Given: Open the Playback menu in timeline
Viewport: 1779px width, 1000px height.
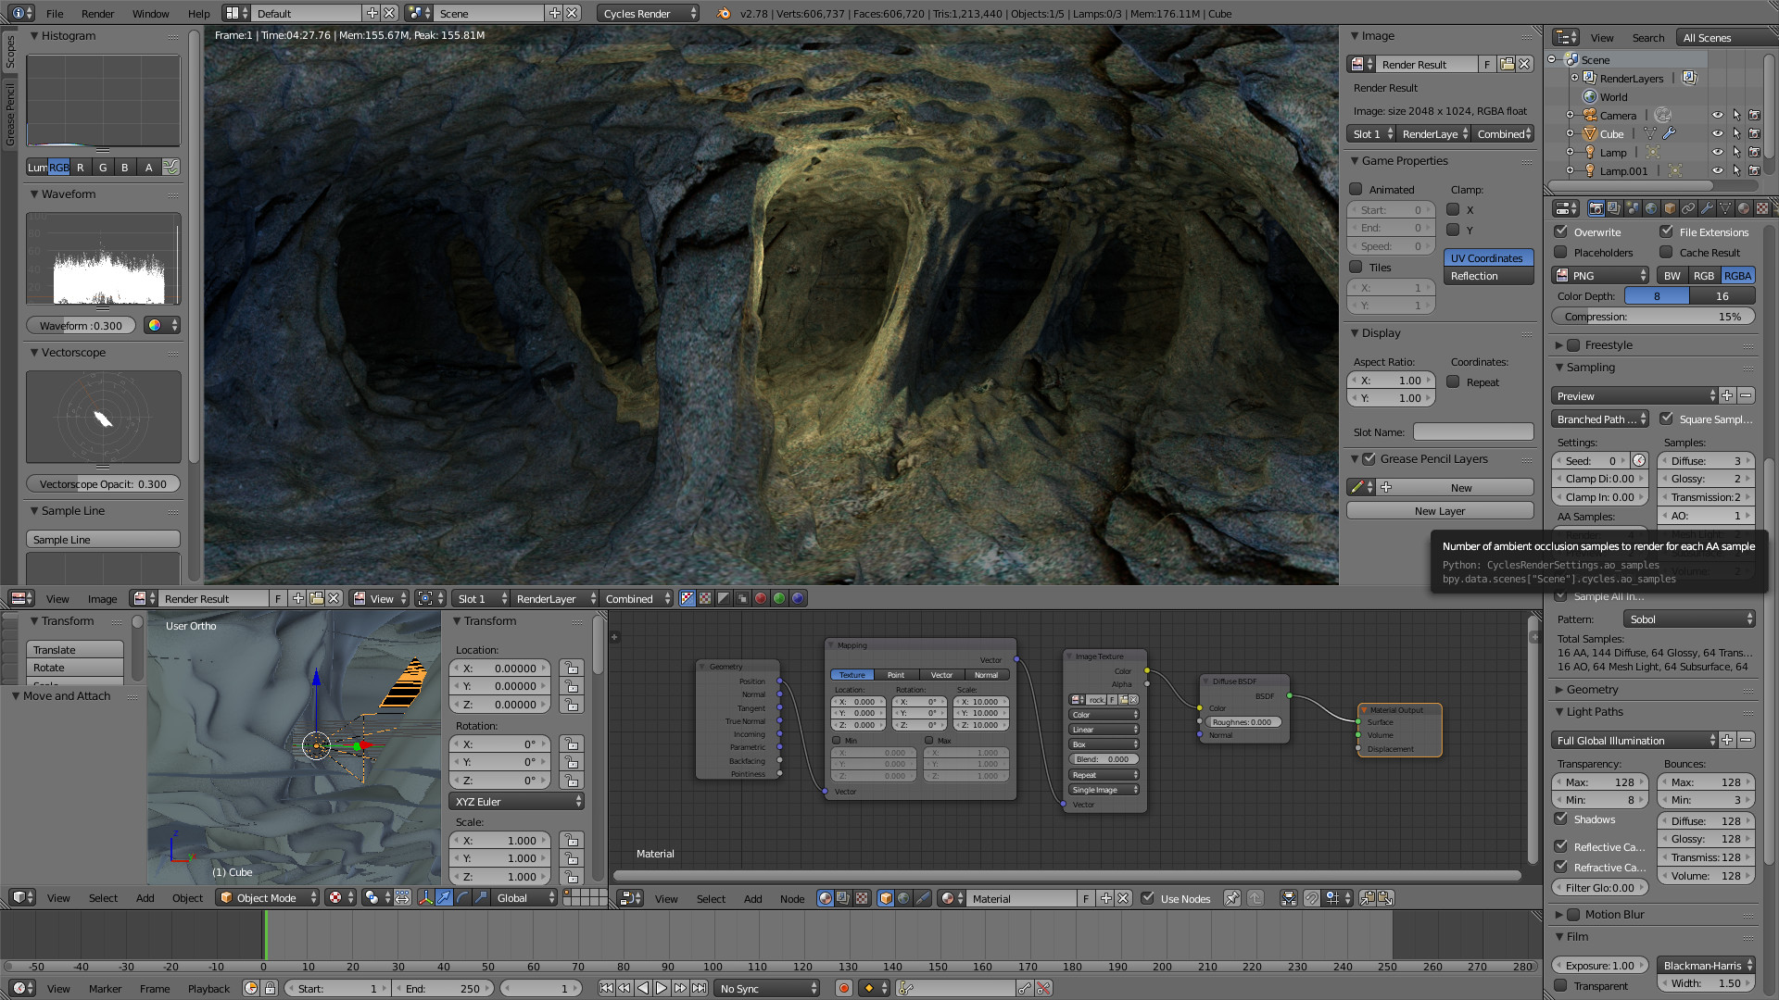Looking at the screenshot, I should point(208,988).
